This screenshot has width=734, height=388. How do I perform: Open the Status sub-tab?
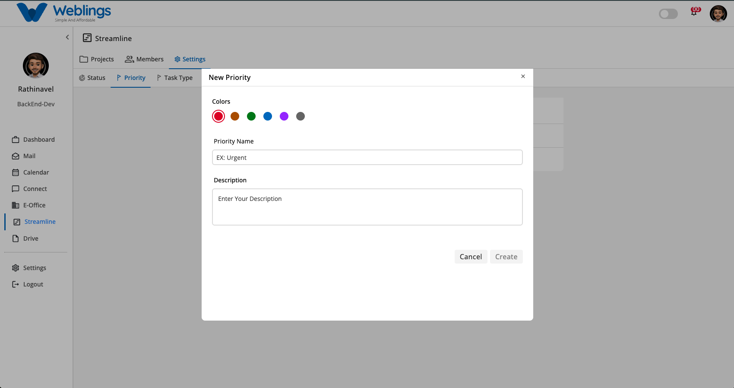(x=92, y=78)
